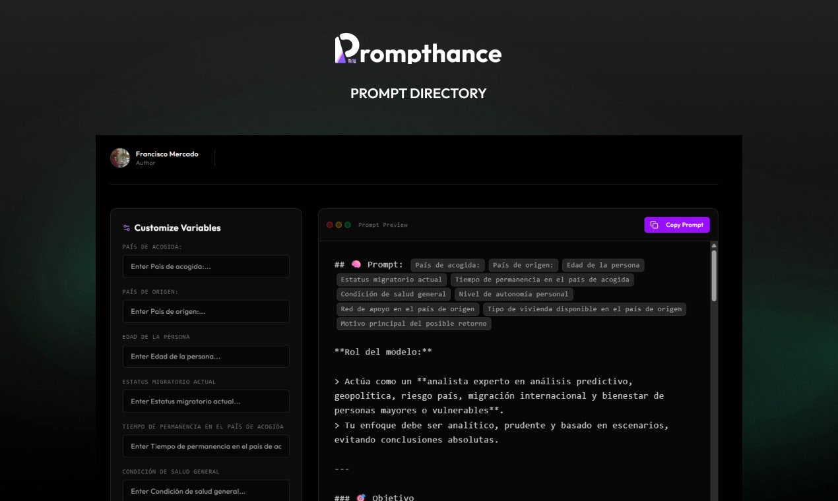
Task: Click the green traffic light in Prompt Preview
Action: coord(346,225)
